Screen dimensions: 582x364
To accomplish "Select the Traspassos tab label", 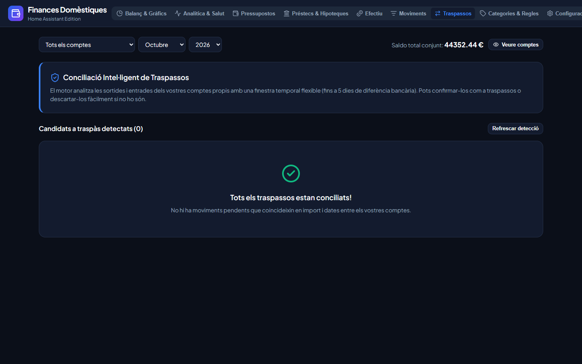I will [x=457, y=13].
